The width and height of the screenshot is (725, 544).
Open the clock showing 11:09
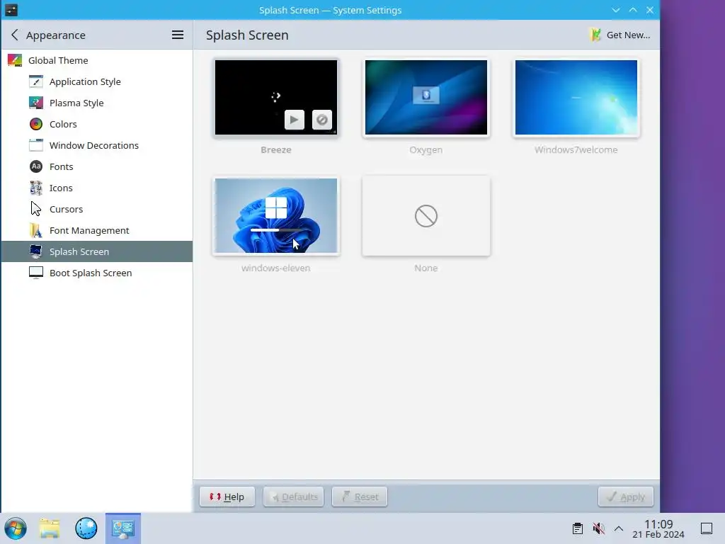[x=658, y=528]
